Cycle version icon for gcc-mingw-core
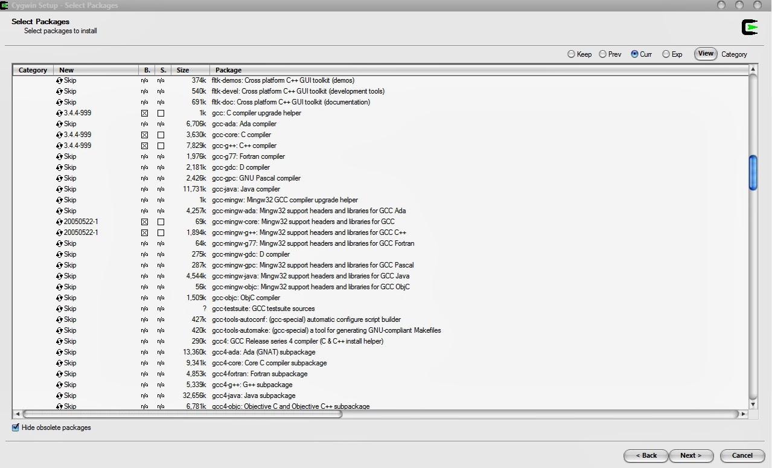Image resolution: width=772 pixels, height=468 pixels. (x=60, y=222)
